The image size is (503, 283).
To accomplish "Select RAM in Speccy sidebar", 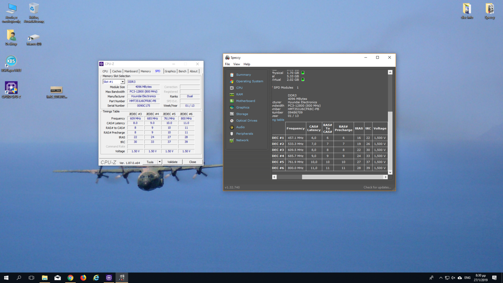I will 239,94.
